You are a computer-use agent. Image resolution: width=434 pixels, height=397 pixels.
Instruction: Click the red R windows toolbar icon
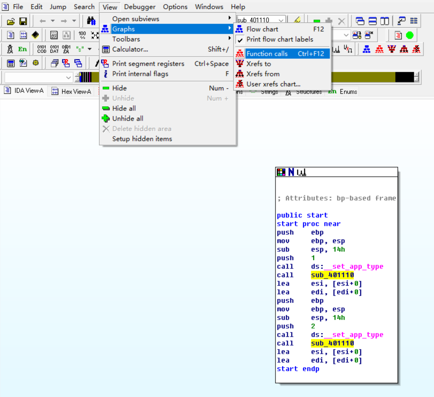[66, 63]
